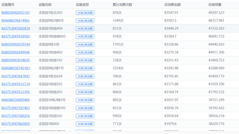The height and width of the screenshot is (134, 239).
Task: Click total amount ¥1979.6
Action: pyautogui.click(x=170, y=124)
